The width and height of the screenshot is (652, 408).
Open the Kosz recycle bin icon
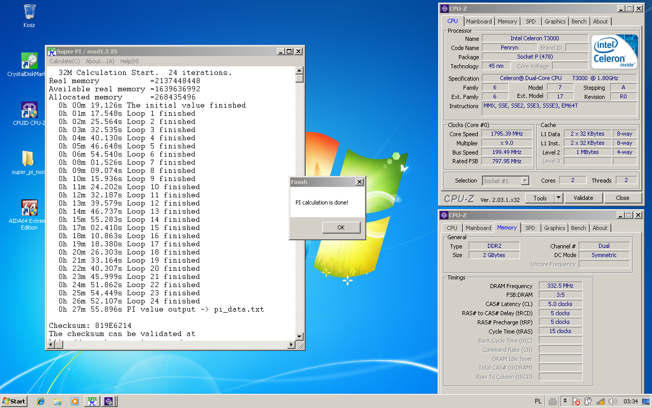click(29, 15)
